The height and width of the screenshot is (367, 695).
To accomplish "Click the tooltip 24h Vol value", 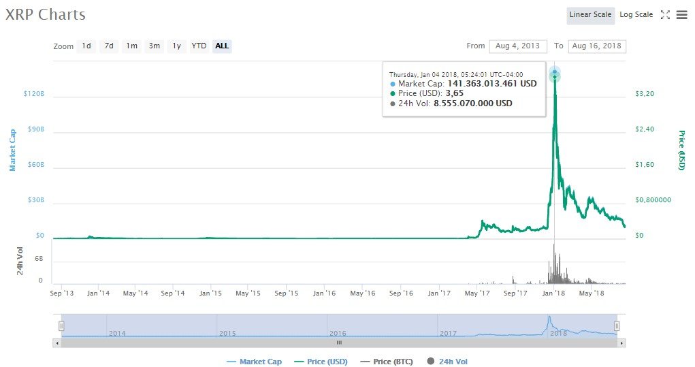I will click(x=473, y=103).
